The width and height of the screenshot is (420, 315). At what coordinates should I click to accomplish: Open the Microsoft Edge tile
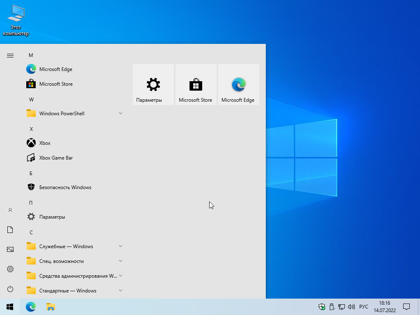click(x=239, y=84)
